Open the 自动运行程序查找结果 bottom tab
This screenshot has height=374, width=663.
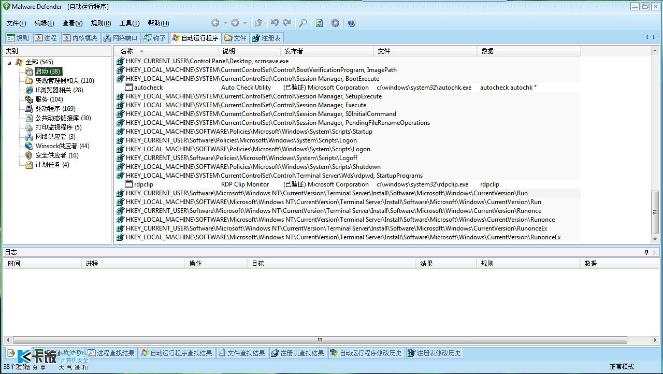[177, 353]
